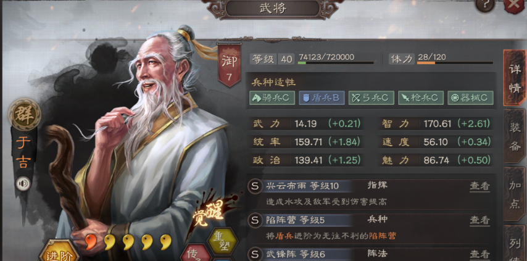Switch to the 详情 details tab
This screenshot has height=261, width=527.
point(514,78)
